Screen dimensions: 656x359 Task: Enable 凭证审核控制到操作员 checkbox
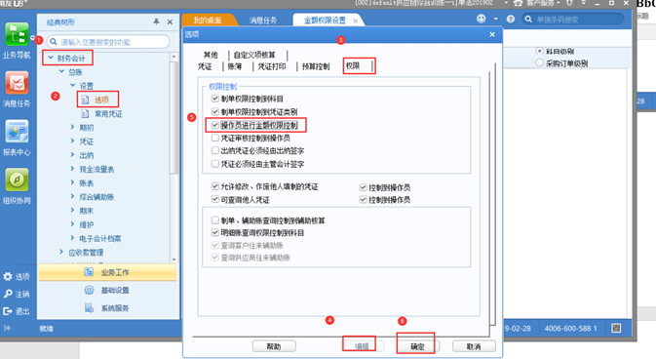point(215,138)
